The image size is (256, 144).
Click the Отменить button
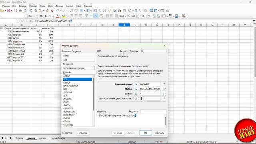pyautogui.click(x=159, y=133)
